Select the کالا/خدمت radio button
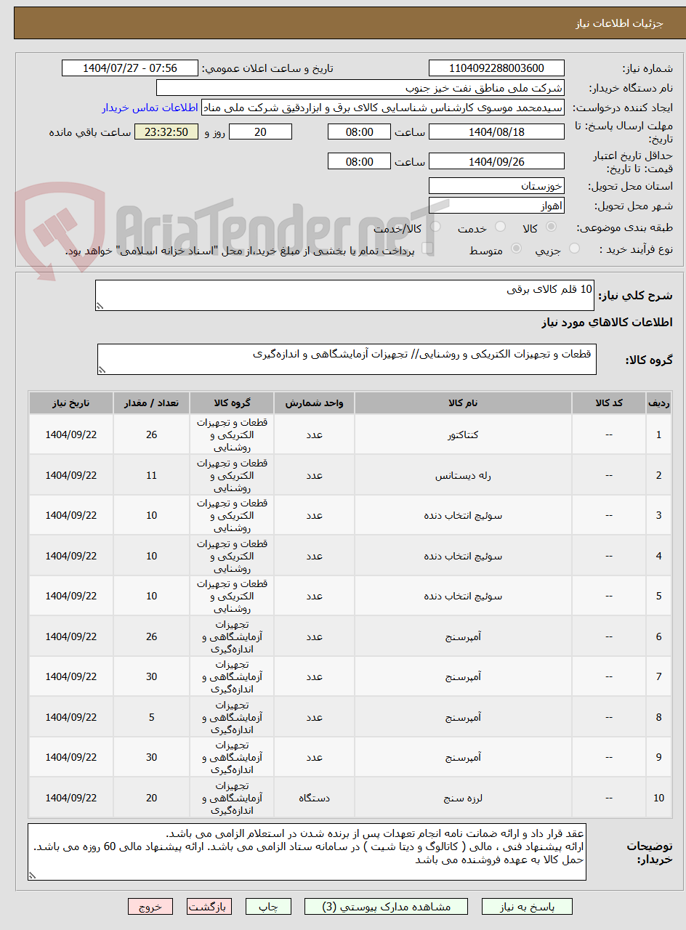Image resolution: width=686 pixels, height=930 pixels. coord(435,227)
